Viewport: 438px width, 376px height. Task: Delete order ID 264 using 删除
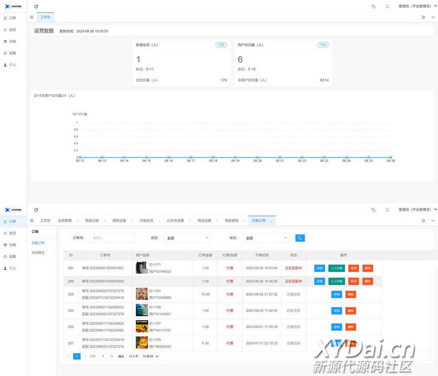tap(350, 311)
